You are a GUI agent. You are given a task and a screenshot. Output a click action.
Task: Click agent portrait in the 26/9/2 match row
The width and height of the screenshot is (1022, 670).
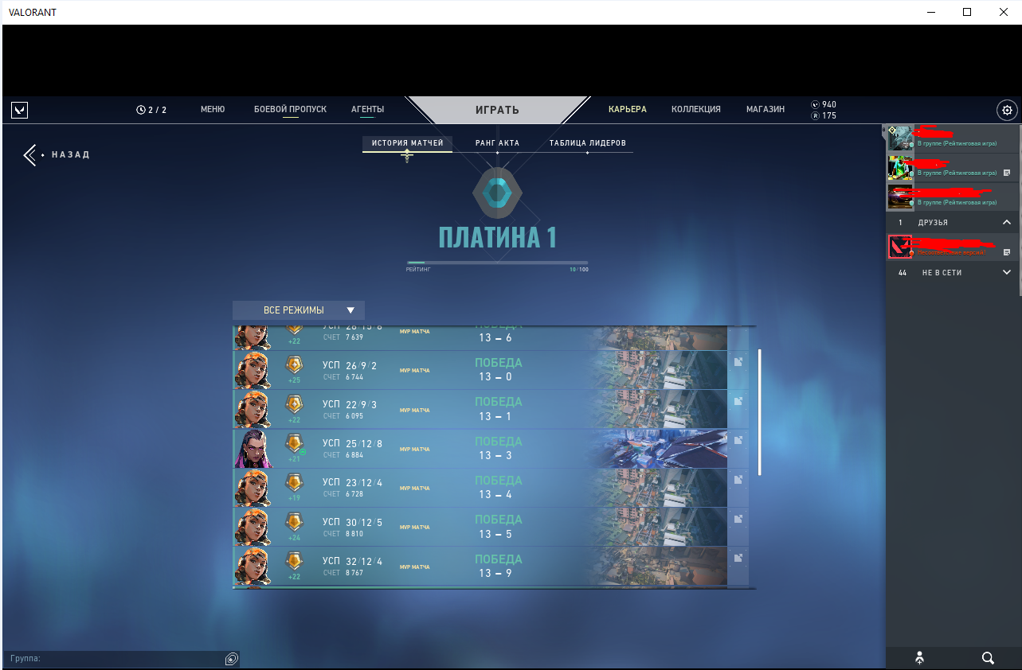pyautogui.click(x=253, y=370)
